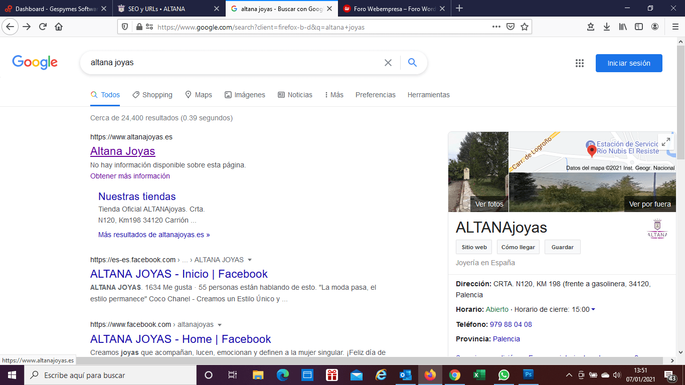Open Firefox library icon
The height and width of the screenshot is (385, 685).
tap(623, 27)
